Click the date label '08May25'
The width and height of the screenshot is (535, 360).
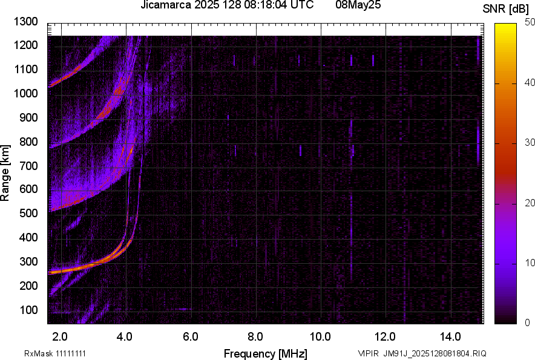tap(358, 5)
